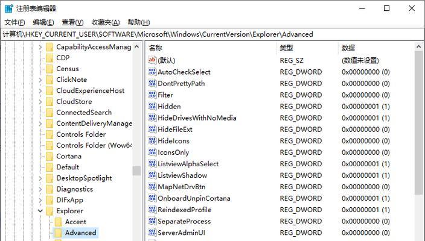
Task: Expand the CloudStore key
Action: coord(40,102)
